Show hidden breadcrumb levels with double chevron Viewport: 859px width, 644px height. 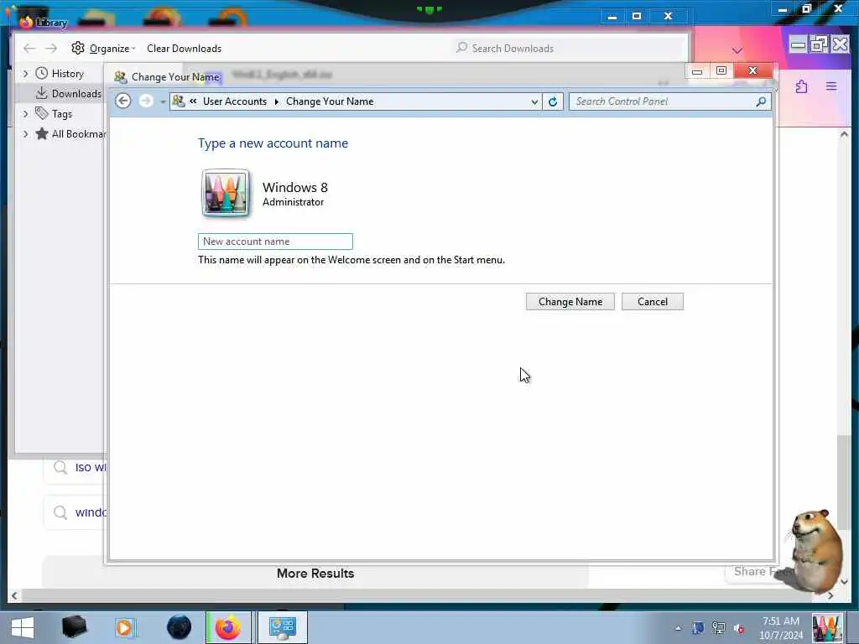click(193, 101)
